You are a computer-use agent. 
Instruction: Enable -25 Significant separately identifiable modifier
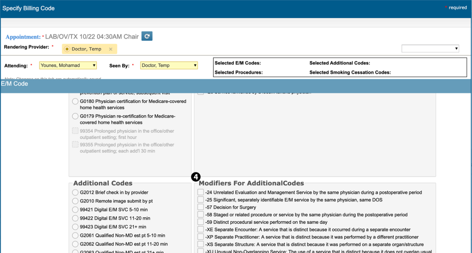tap(201, 200)
